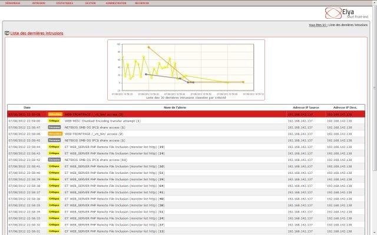Click the Attention badge in the 22:58:46 row
This screenshot has height=235, width=377.
55,134
